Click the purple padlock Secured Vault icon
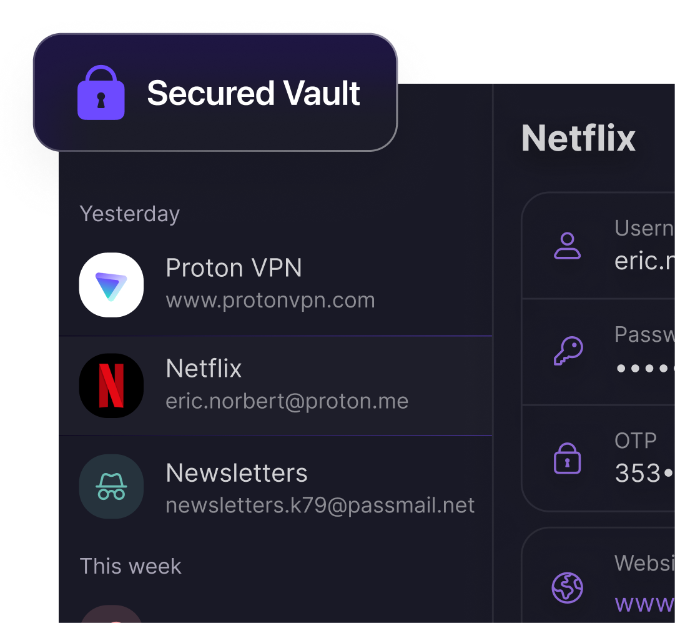The width and height of the screenshot is (675, 623). coord(101,92)
